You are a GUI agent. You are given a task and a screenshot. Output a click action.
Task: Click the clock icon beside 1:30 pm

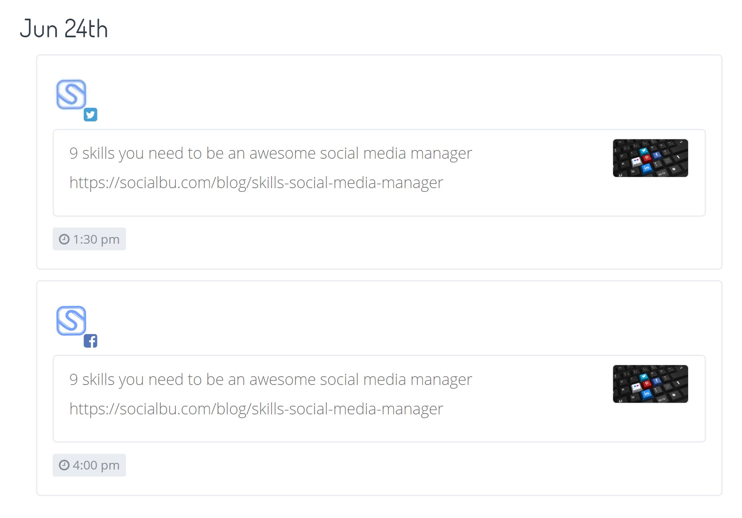(64, 239)
